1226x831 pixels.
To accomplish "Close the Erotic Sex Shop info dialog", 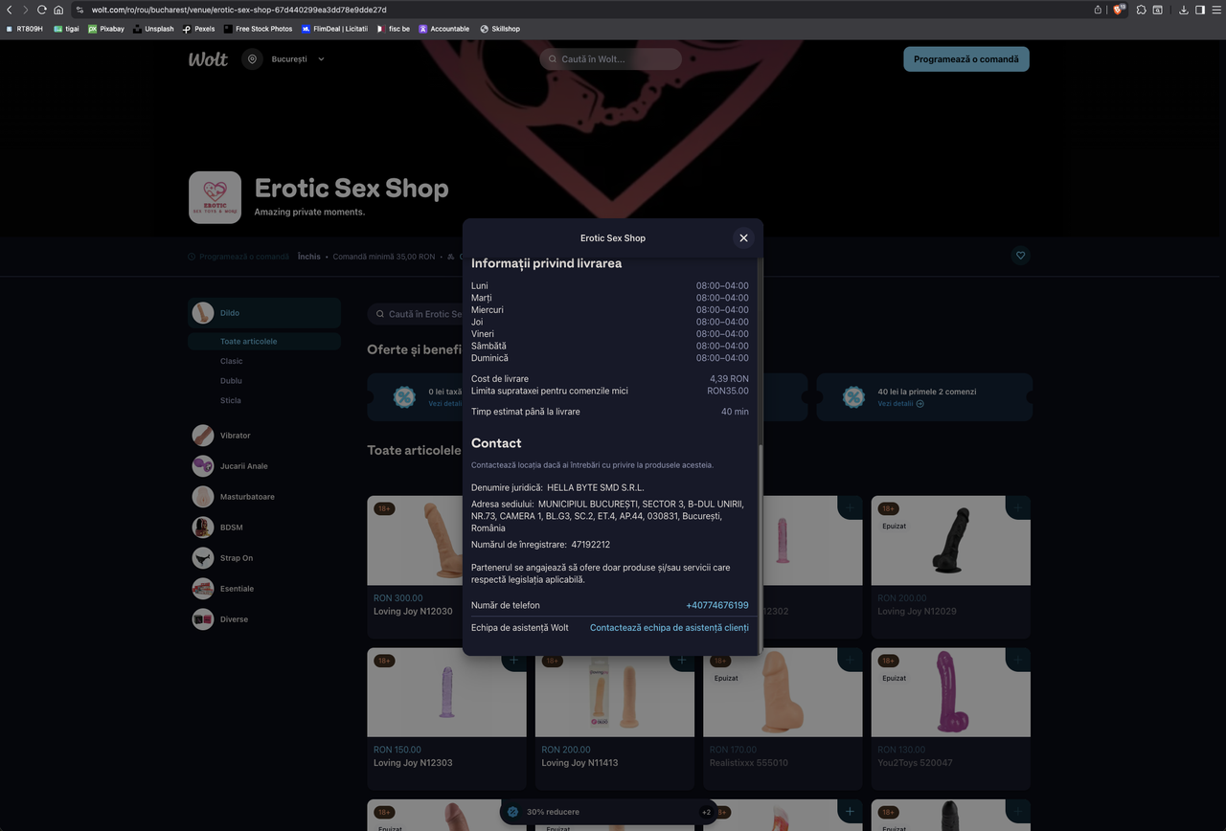I will 743,238.
